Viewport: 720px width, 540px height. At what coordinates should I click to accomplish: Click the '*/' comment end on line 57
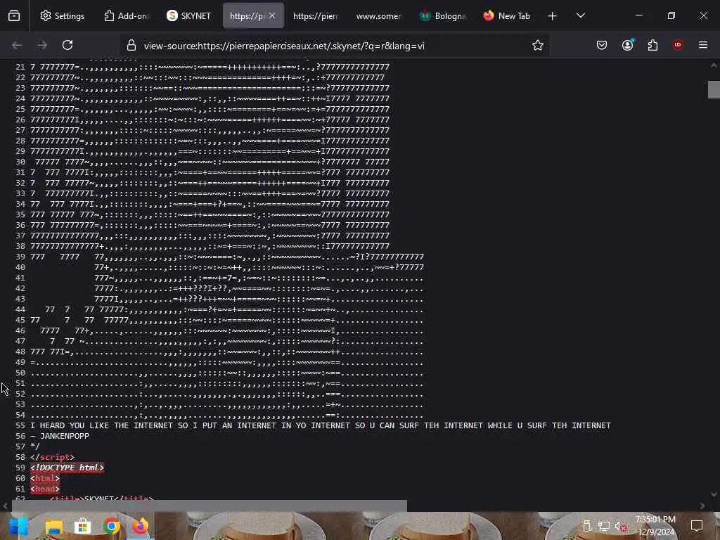[35, 446]
